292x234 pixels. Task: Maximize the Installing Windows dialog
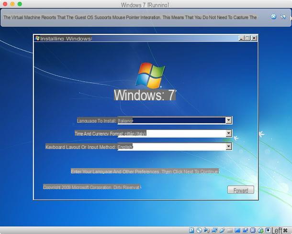[x=247, y=38]
